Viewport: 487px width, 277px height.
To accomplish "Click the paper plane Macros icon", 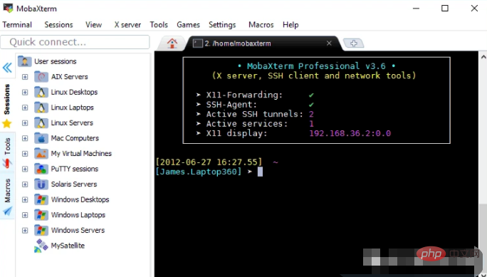I will pos(7,211).
